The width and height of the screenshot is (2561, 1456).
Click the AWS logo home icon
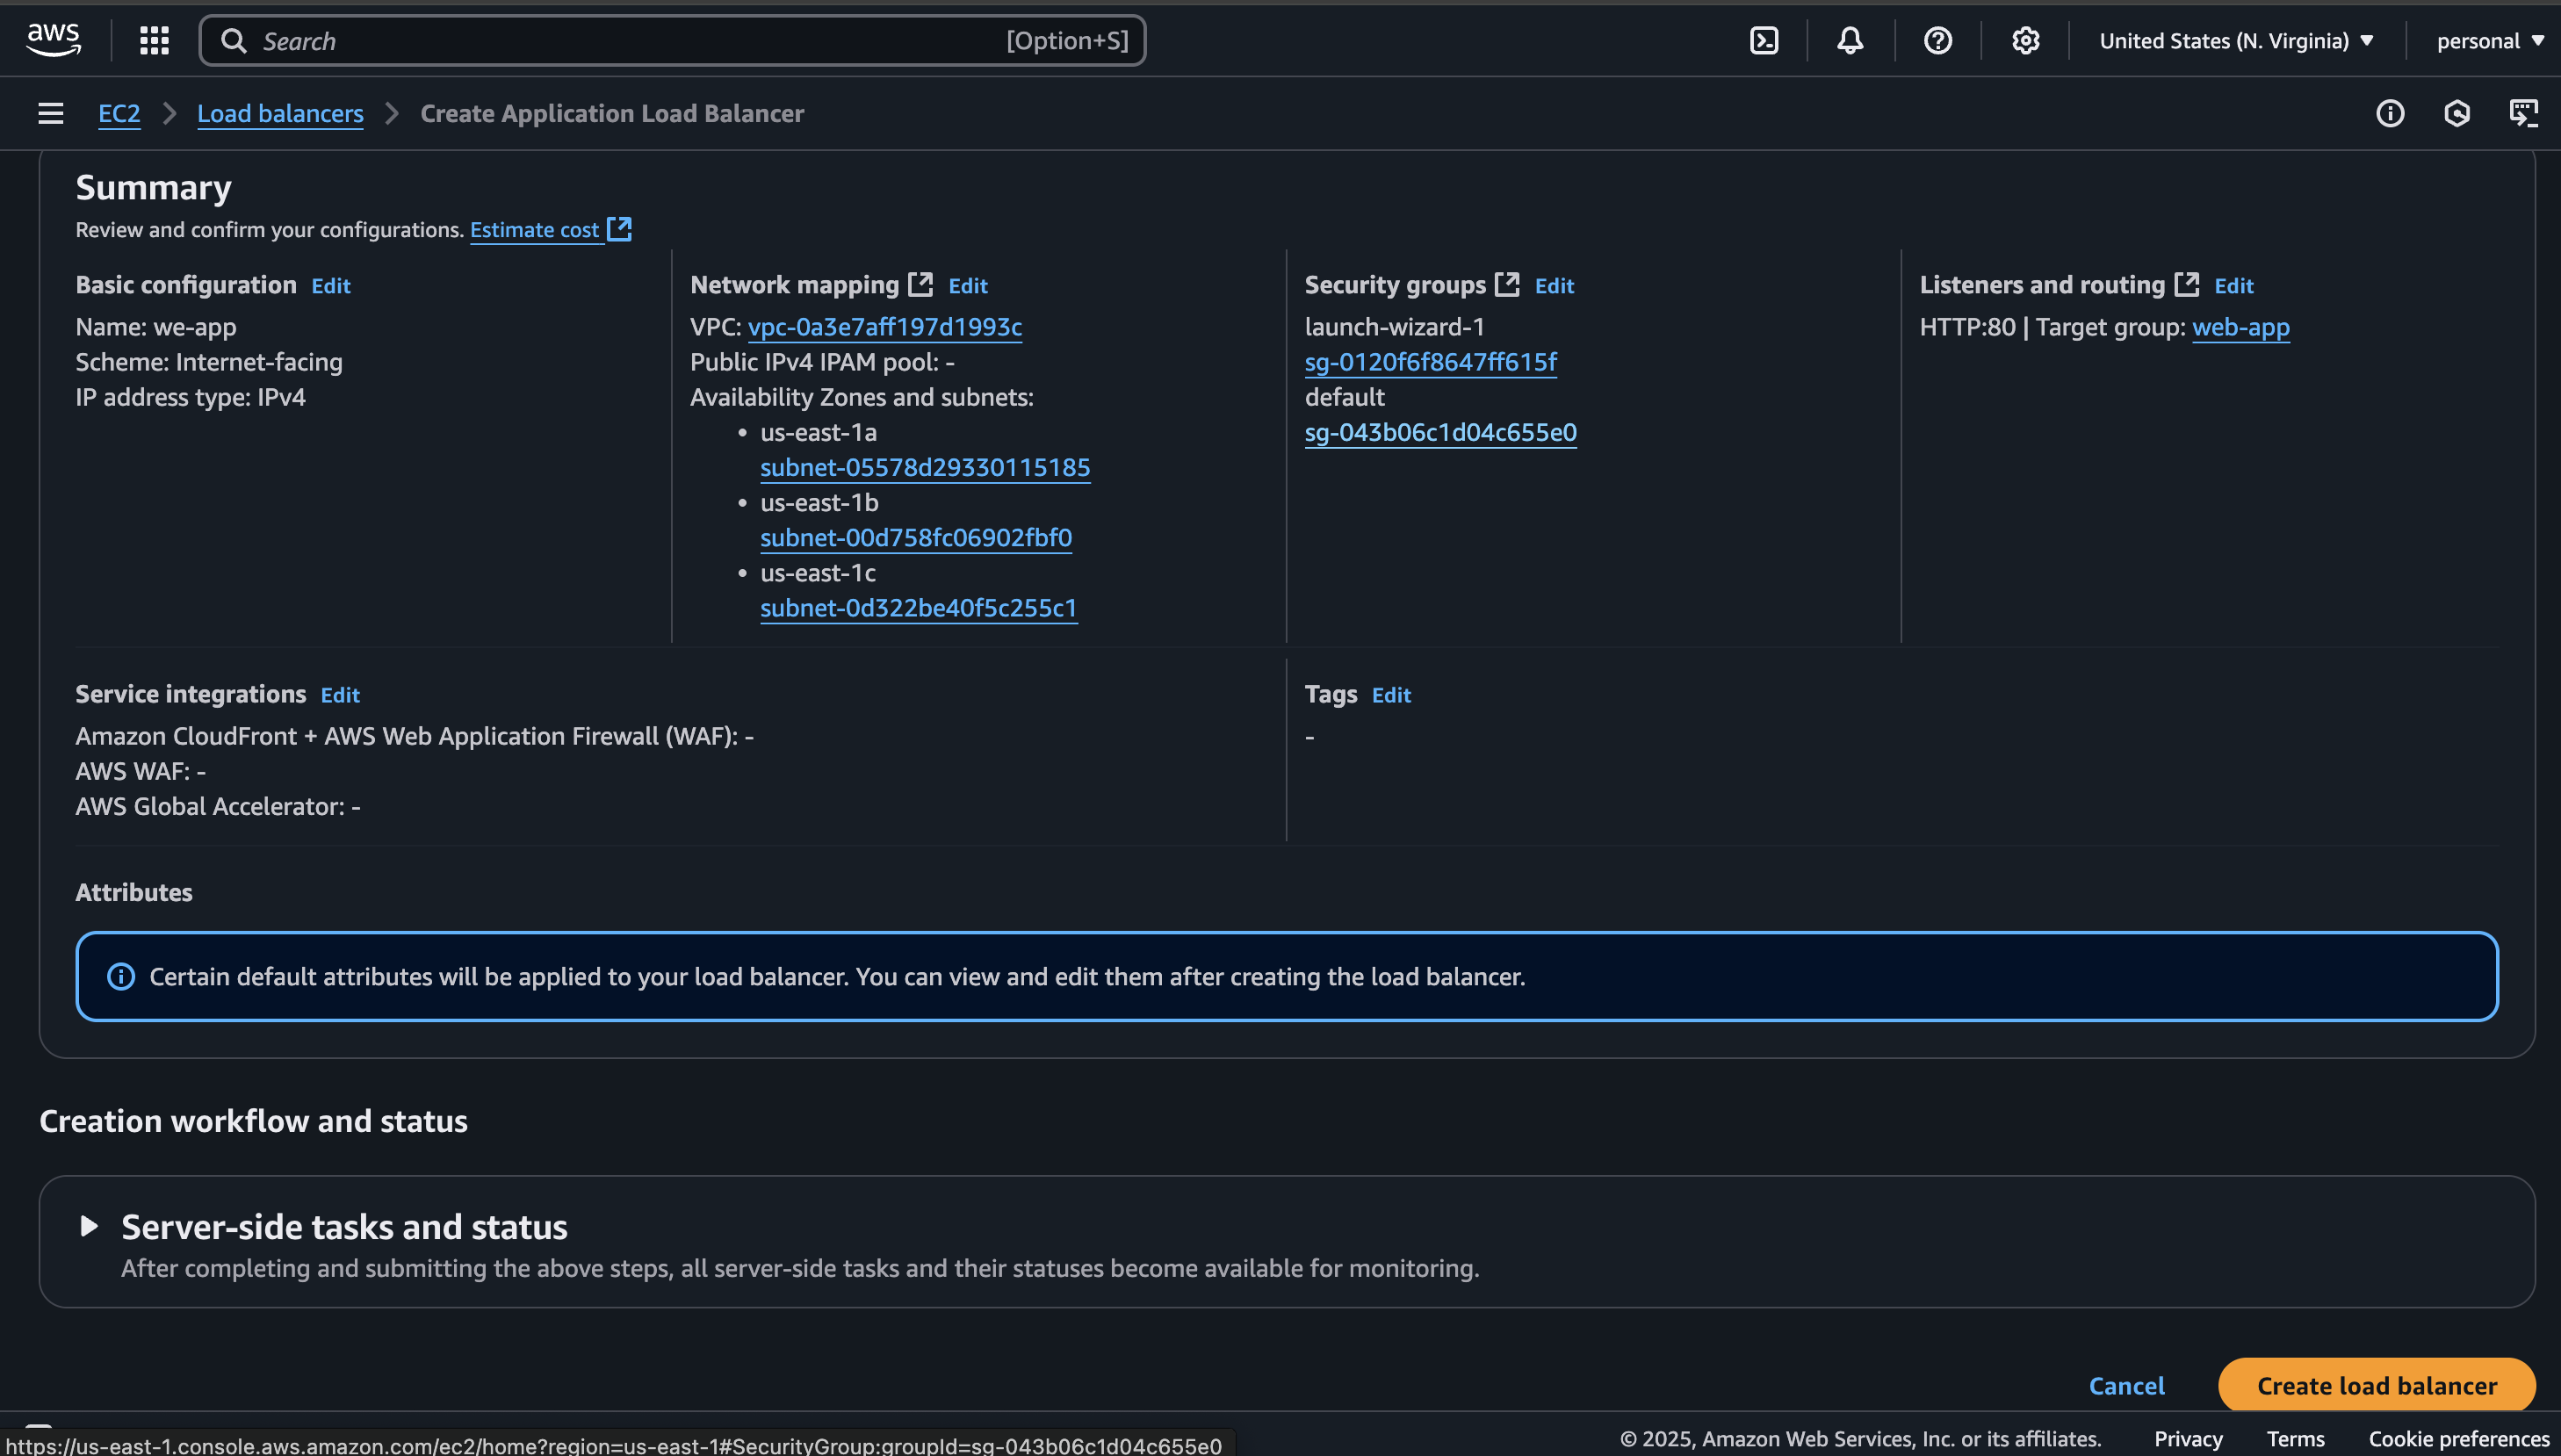[53, 40]
